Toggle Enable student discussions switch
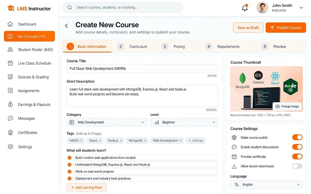 point(297,147)
